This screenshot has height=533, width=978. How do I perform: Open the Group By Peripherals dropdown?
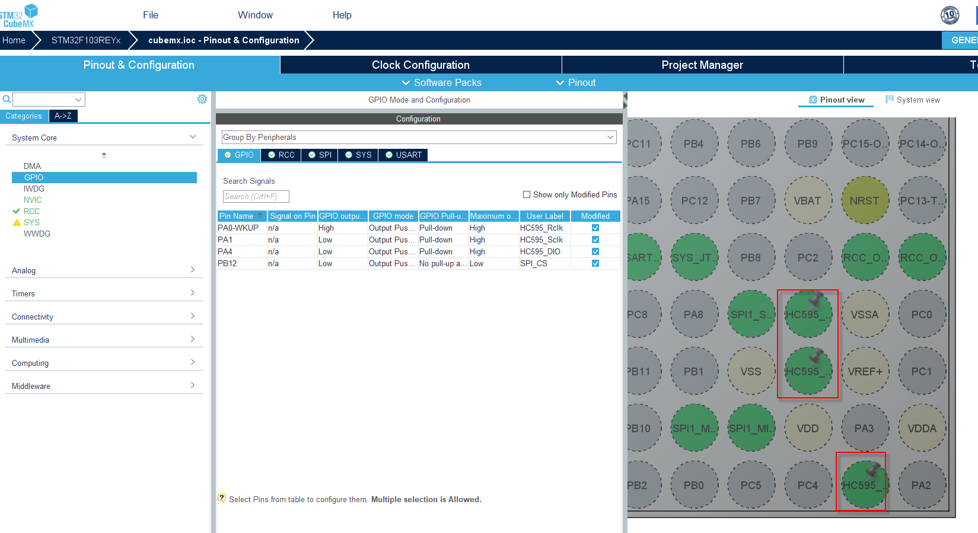point(419,137)
